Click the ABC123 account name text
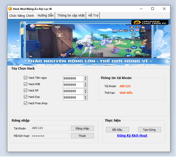 coord(125,86)
